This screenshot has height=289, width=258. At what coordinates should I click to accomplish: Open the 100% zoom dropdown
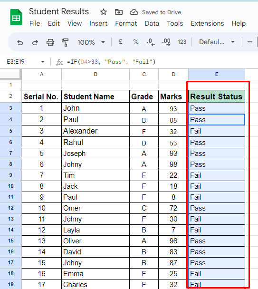pyautogui.click(x=91, y=42)
